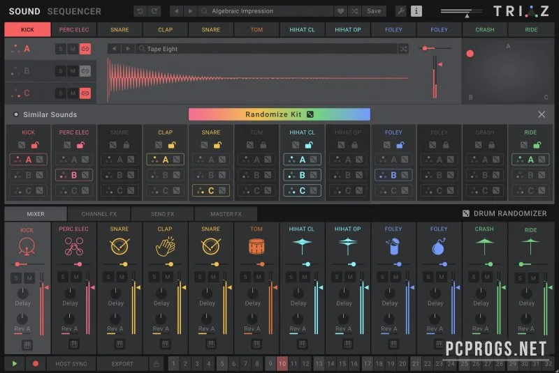Adjust the Kick channel pan slider
The height and width of the screenshot is (373, 559).
pos(29,264)
